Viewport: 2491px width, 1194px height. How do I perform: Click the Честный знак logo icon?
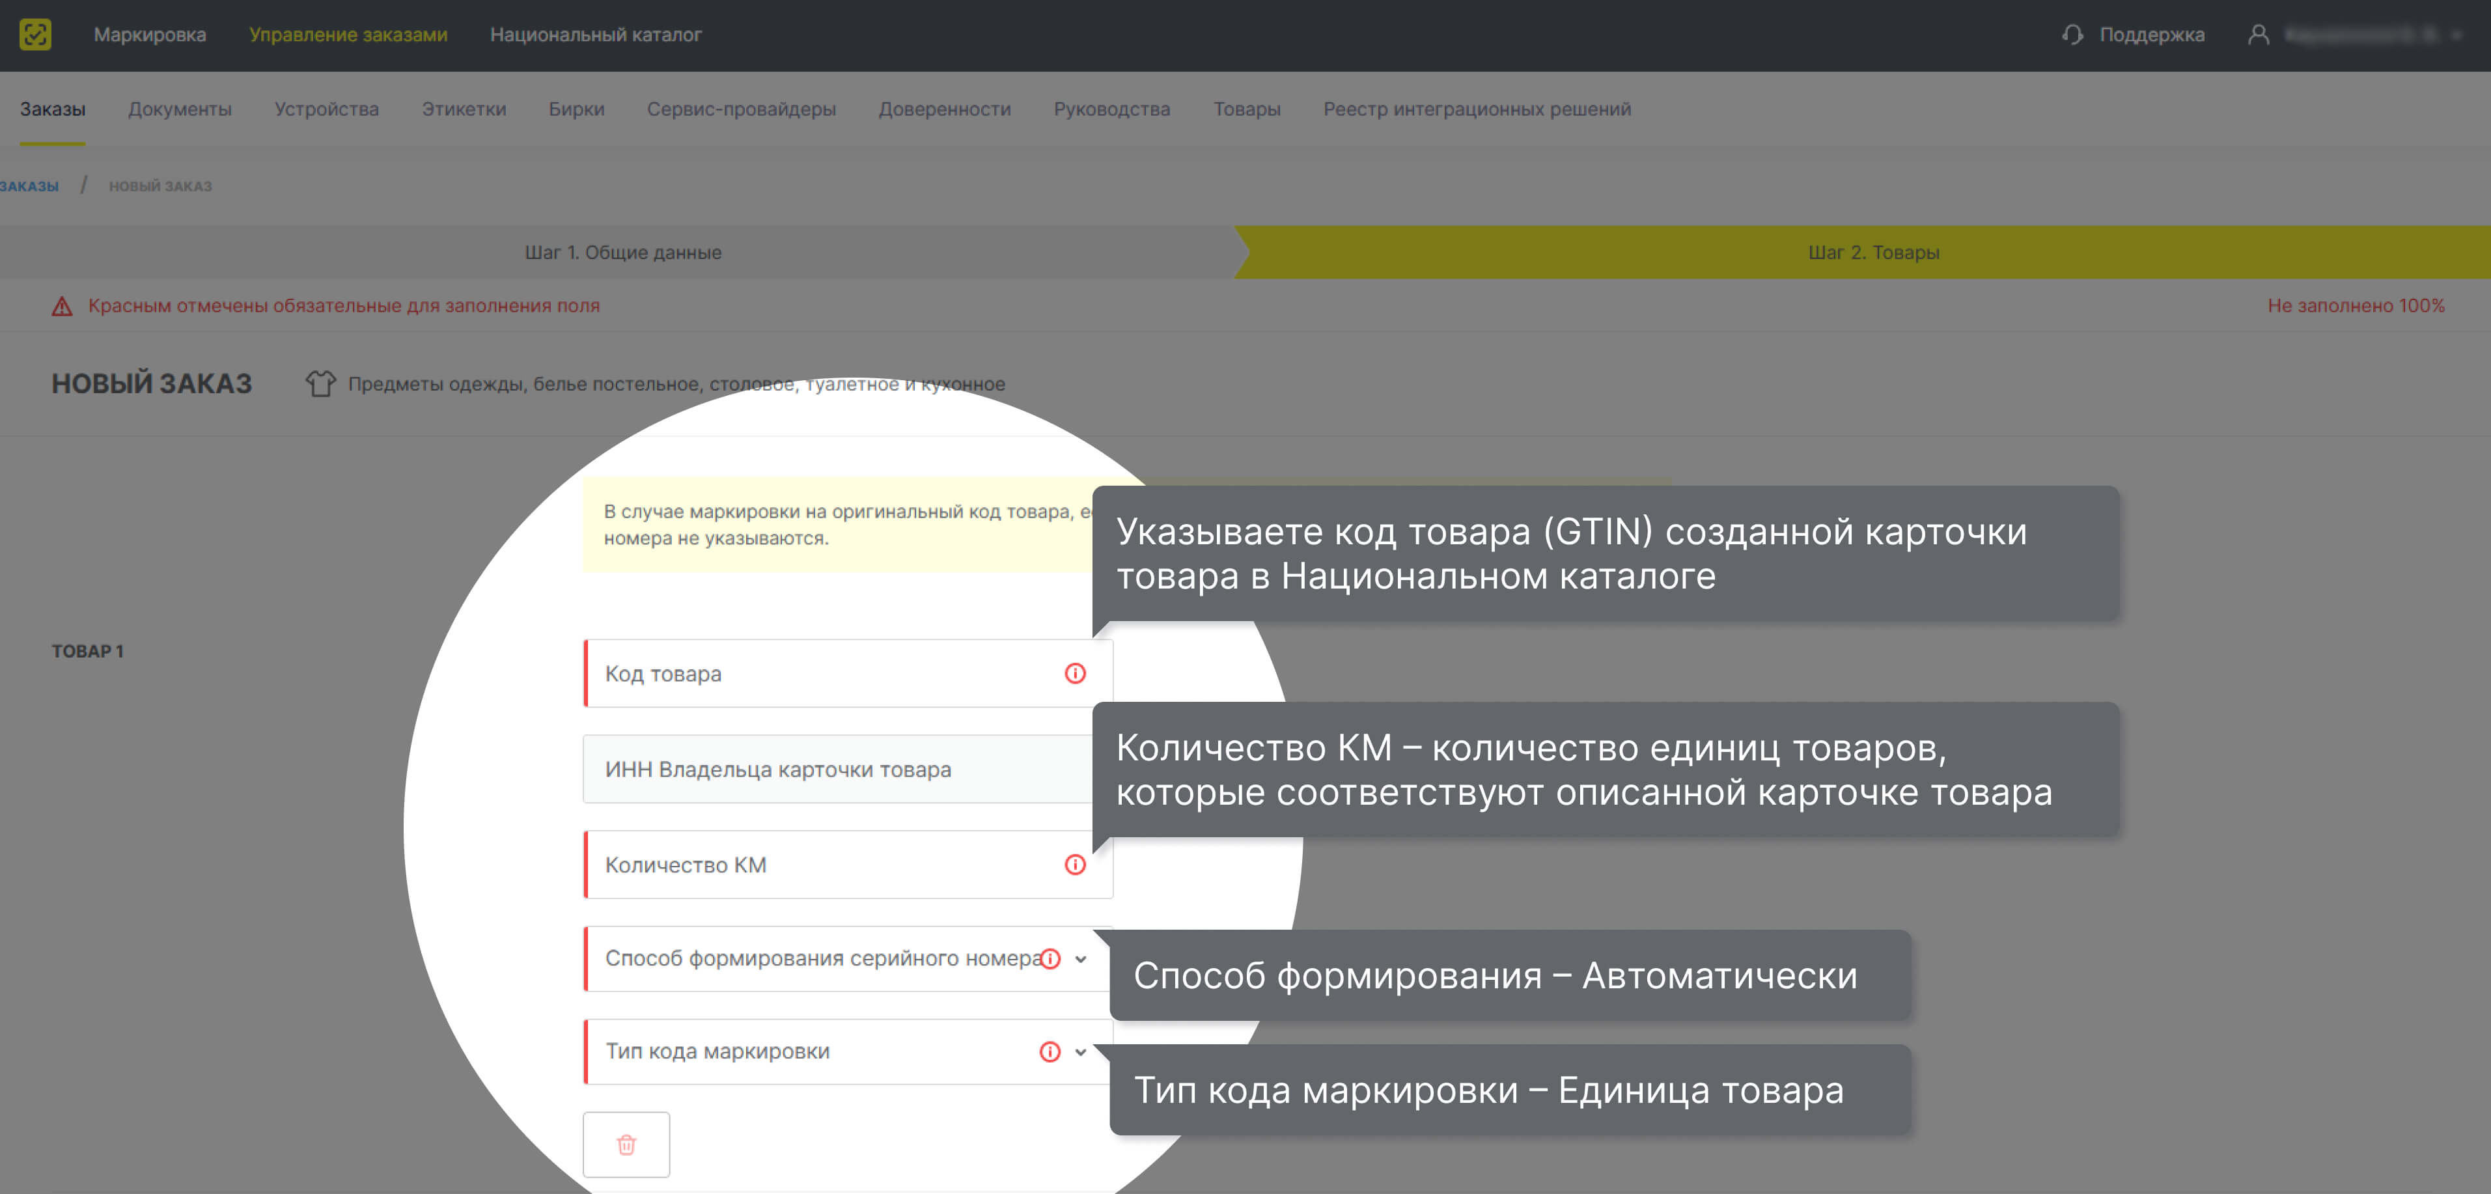(x=35, y=35)
